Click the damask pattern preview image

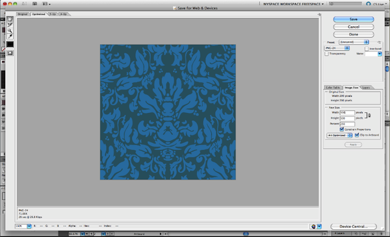(x=168, y=112)
